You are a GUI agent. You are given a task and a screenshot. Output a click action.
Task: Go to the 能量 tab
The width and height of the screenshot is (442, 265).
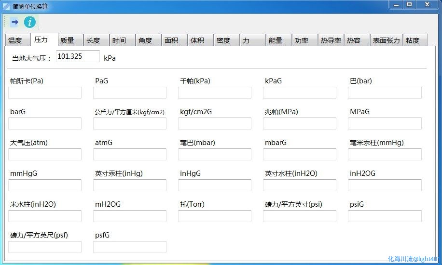pos(276,40)
